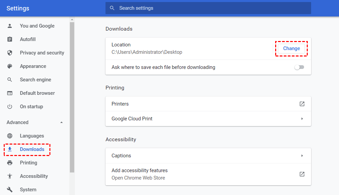Image resolution: width=339 pixels, height=195 pixels.
Task: Expand Google Cloud Print arrow
Action: point(302,119)
